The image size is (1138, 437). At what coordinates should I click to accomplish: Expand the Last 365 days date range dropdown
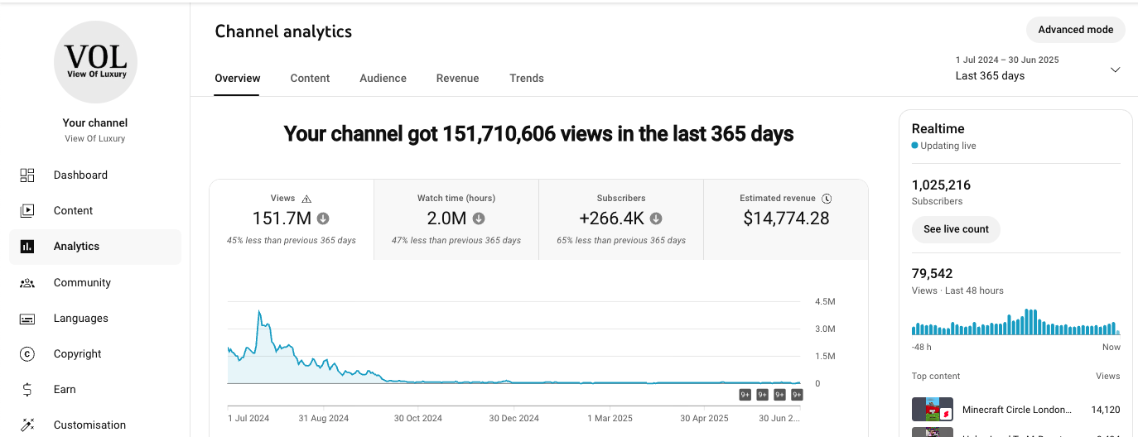1114,70
